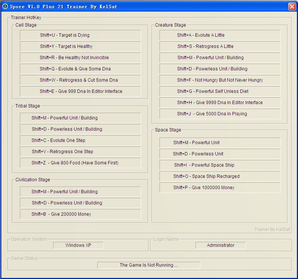The height and width of the screenshot is (279, 298).
Task: Click Space Stage Shift+M - Powerful Unit
Action: (x=220, y=143)
